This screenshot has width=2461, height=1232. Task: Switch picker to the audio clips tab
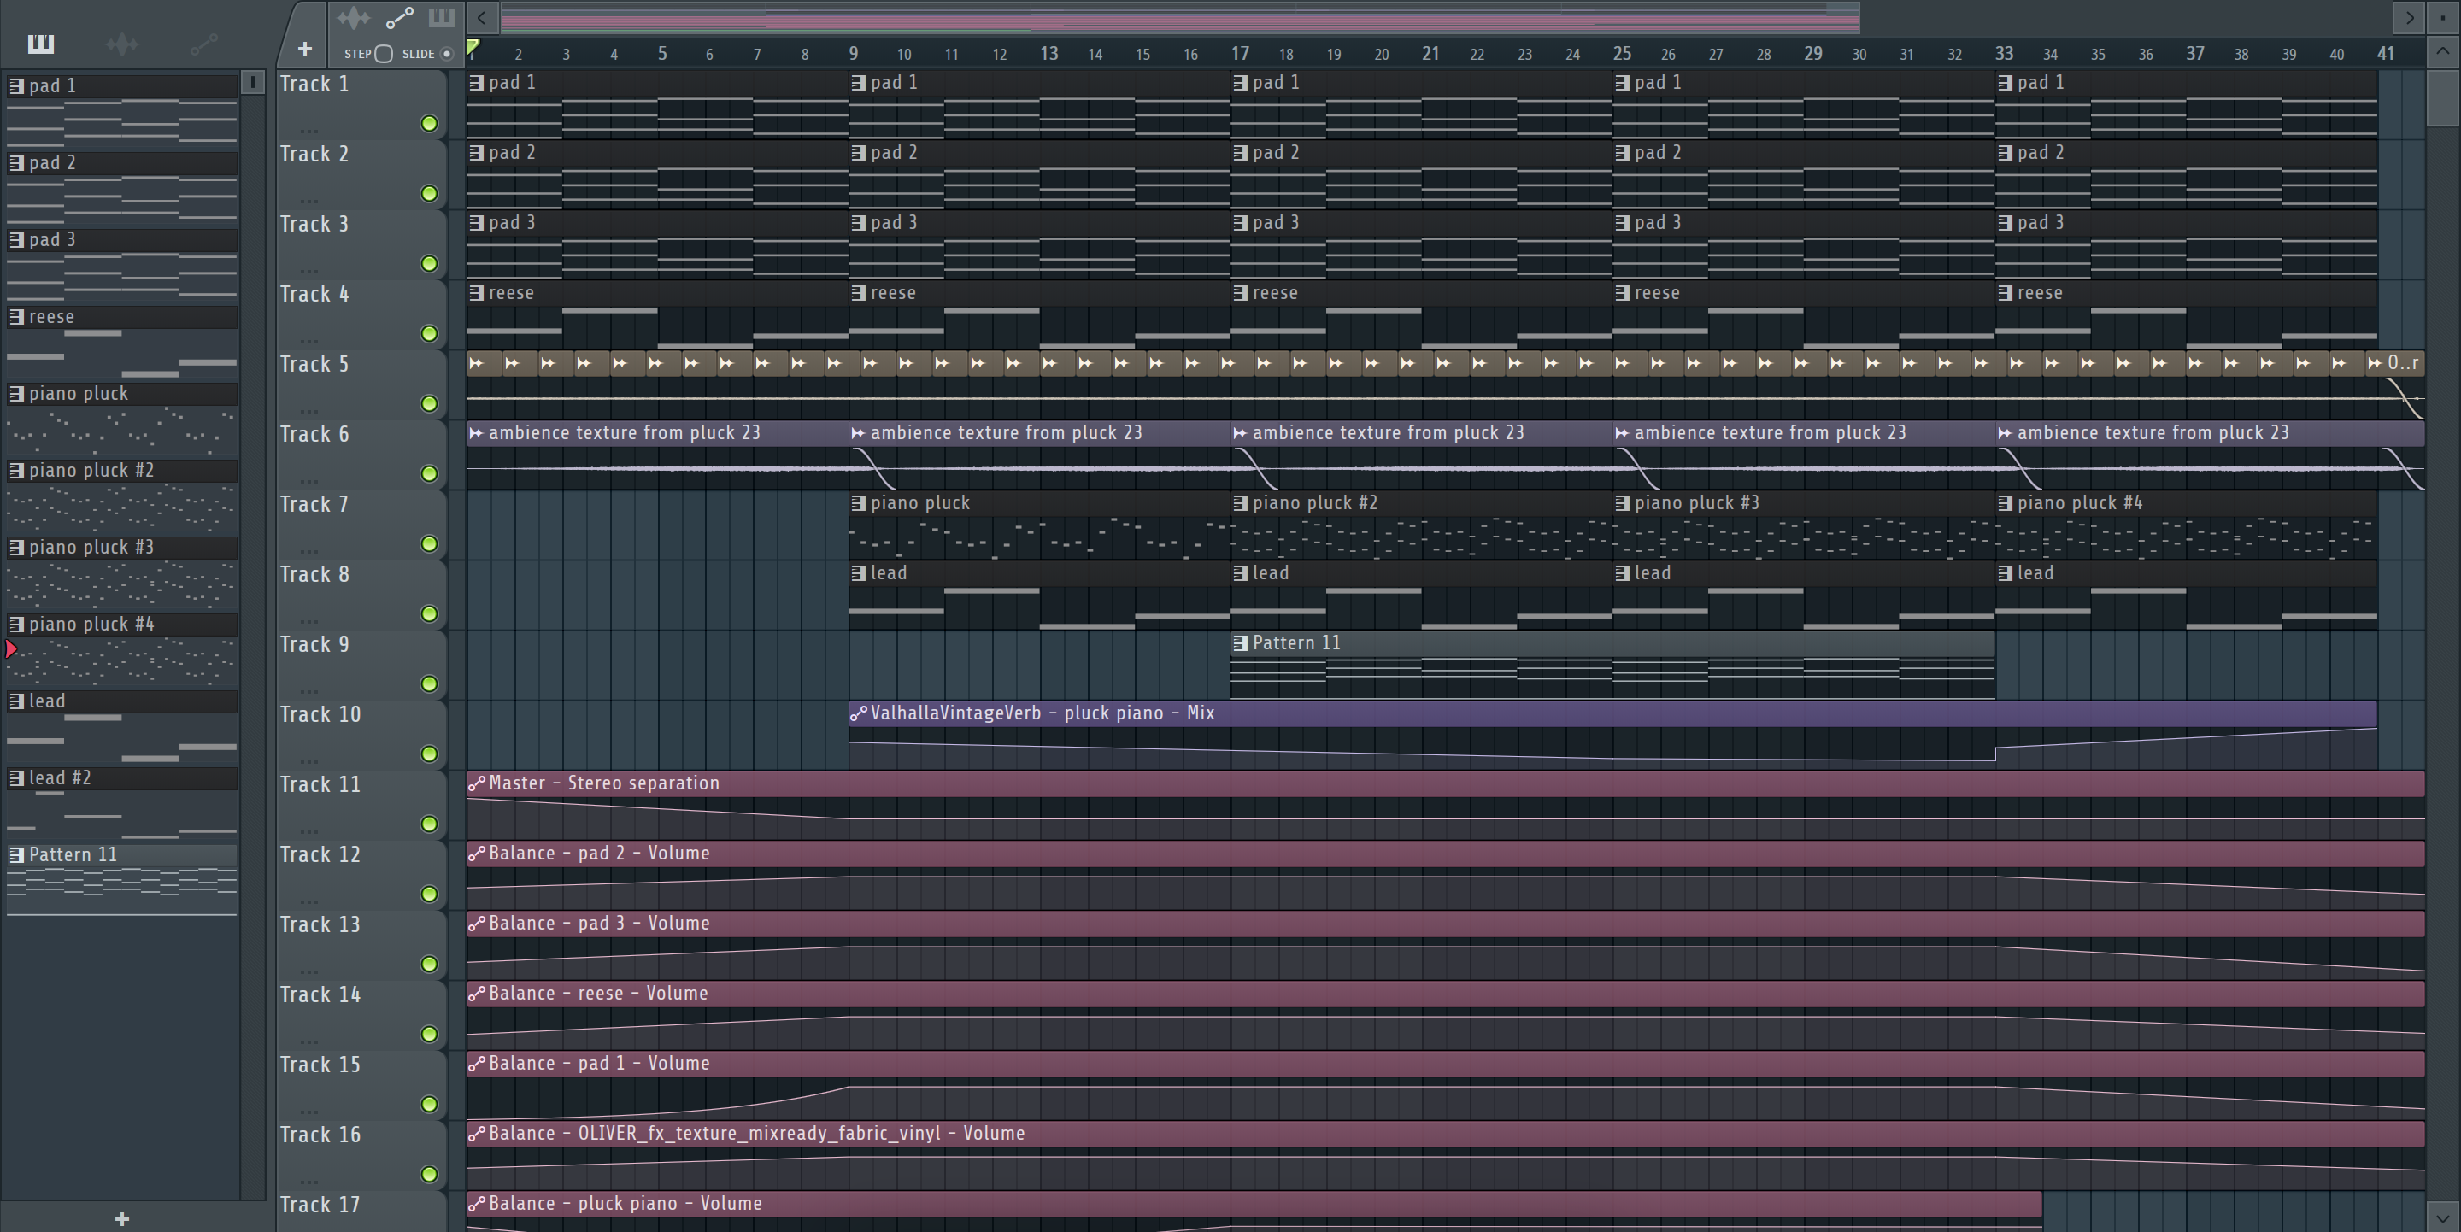[121, 44]
